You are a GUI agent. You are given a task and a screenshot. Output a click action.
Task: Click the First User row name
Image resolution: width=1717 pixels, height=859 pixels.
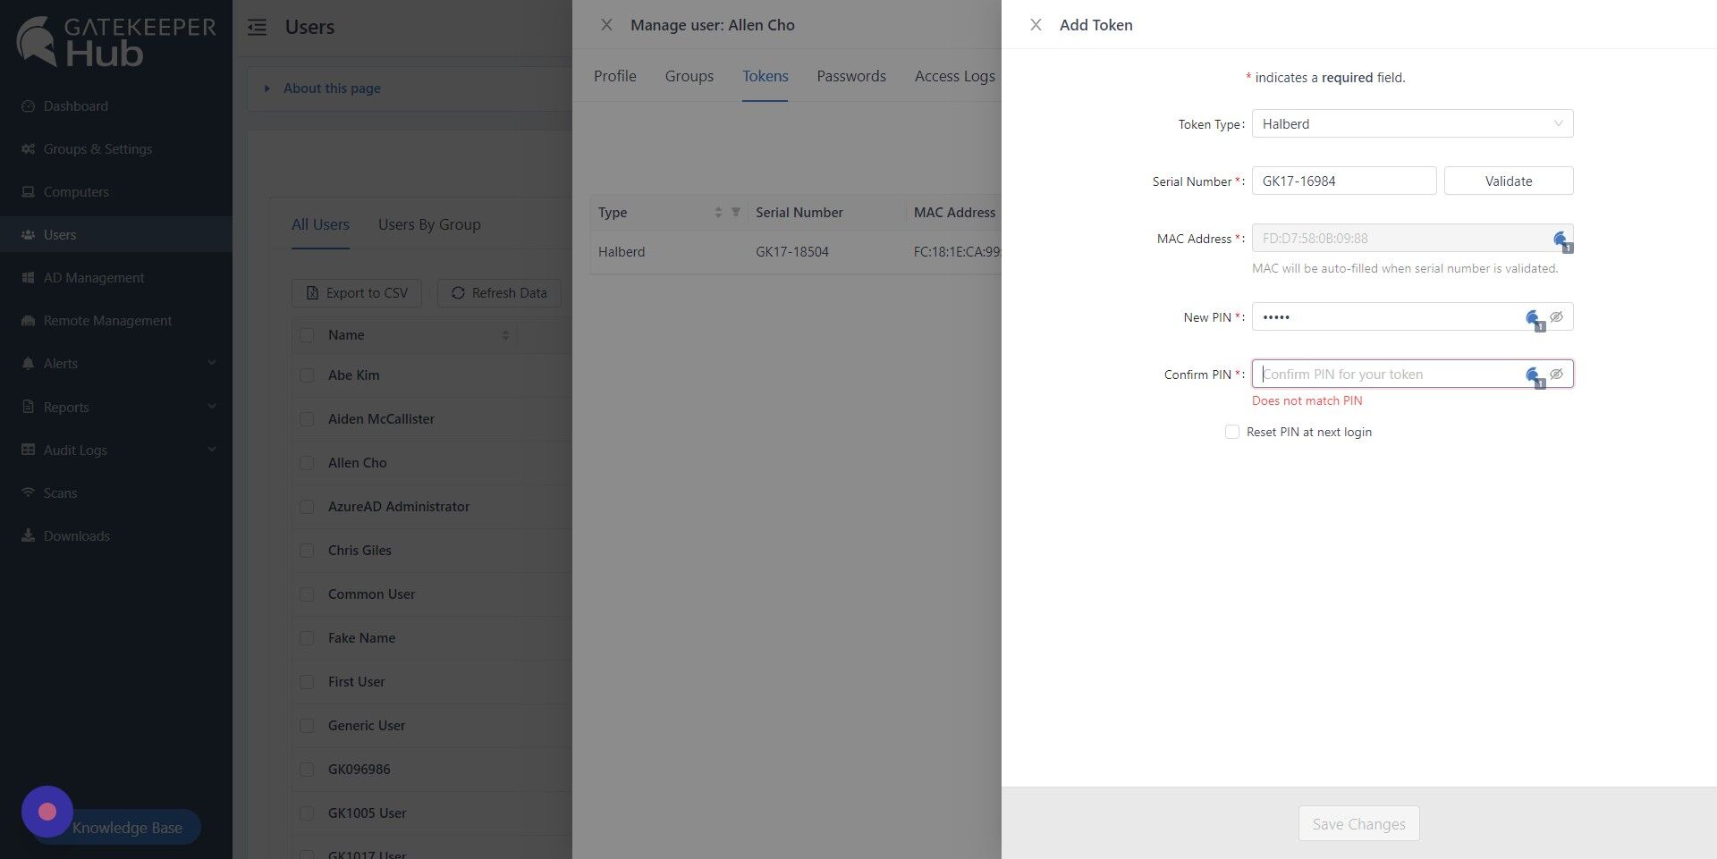coord(356,682)
